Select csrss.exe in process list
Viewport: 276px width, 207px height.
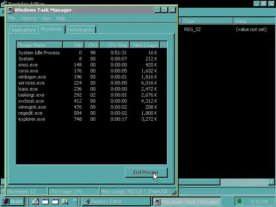(91, 71)
